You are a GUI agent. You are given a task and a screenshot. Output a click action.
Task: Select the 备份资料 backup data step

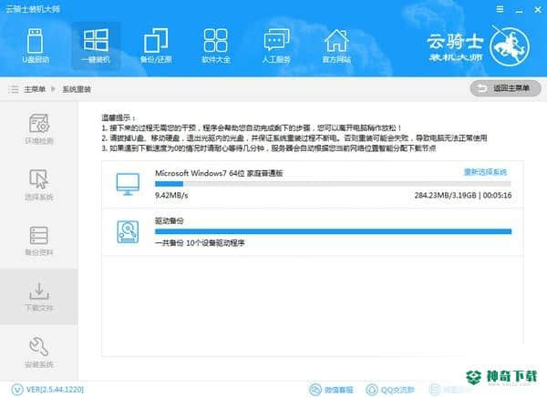[38, 240]
